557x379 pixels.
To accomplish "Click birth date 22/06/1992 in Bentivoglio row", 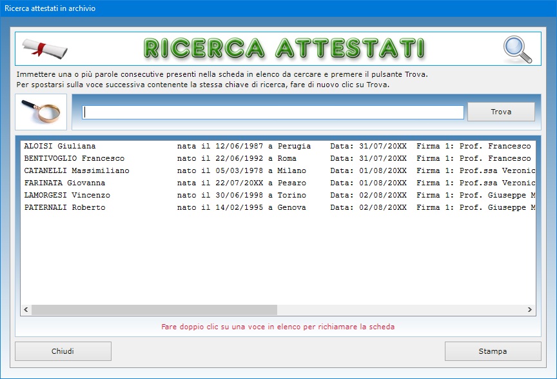I will pyautogui.click(x=239, y=158).
